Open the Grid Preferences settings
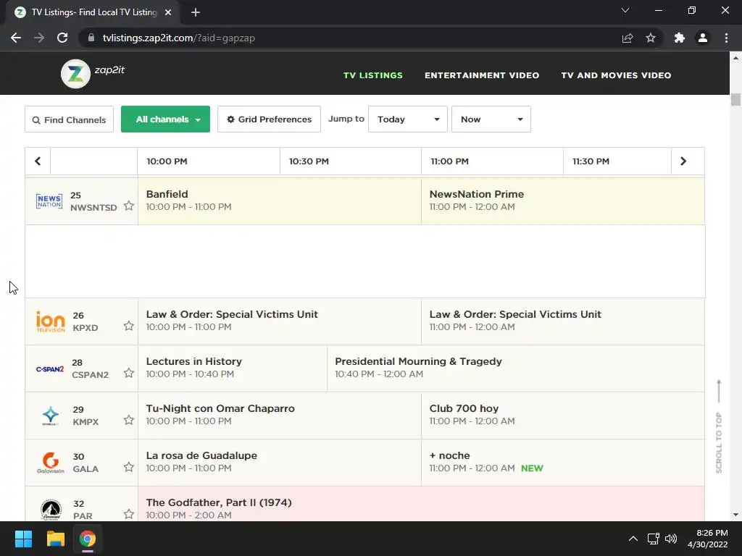This screenshot has width=742, height=556. tap(269, 119)
